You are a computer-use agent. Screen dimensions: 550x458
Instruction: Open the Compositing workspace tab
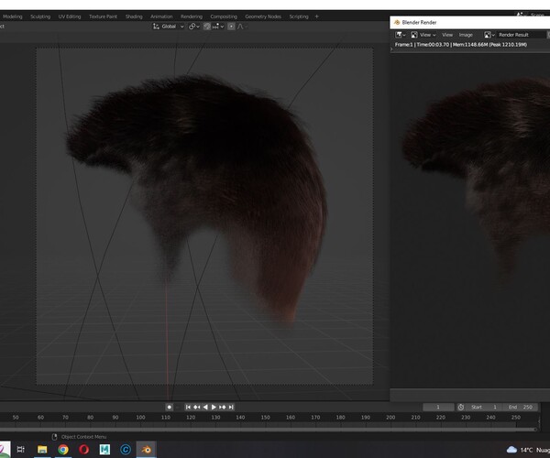pos(224,16)
